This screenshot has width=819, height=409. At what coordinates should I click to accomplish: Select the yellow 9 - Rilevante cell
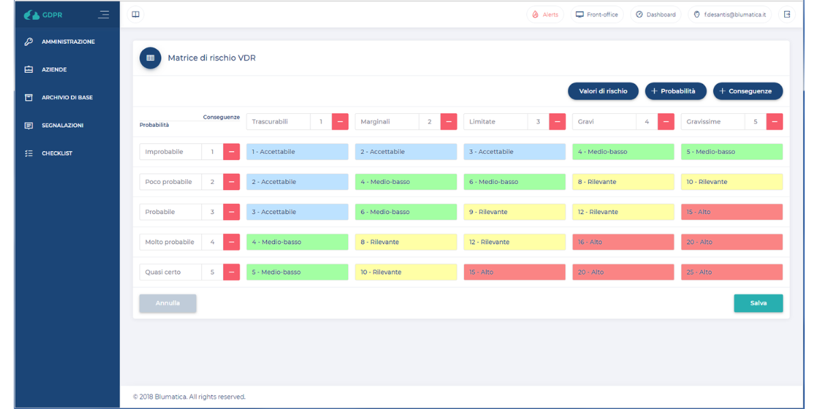[x=514, y=212]
